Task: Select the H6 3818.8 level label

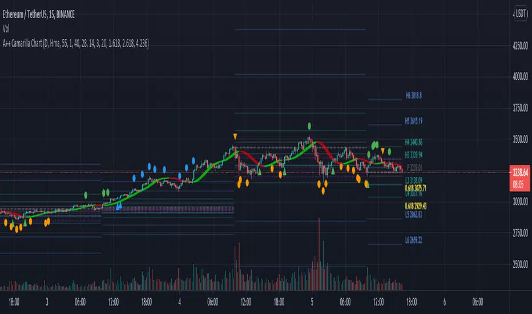Action: [414, 96]
